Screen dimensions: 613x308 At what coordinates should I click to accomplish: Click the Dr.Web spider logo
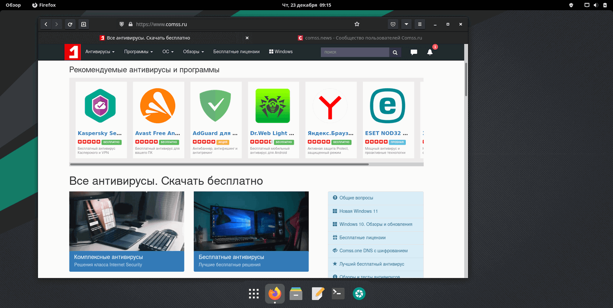pos(273,106)
